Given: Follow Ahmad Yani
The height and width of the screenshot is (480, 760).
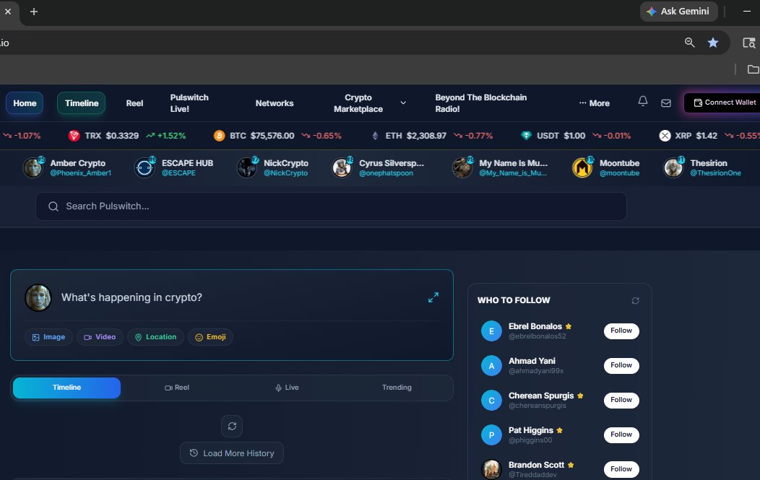Looking at the screenshot, I should [621, 365].
